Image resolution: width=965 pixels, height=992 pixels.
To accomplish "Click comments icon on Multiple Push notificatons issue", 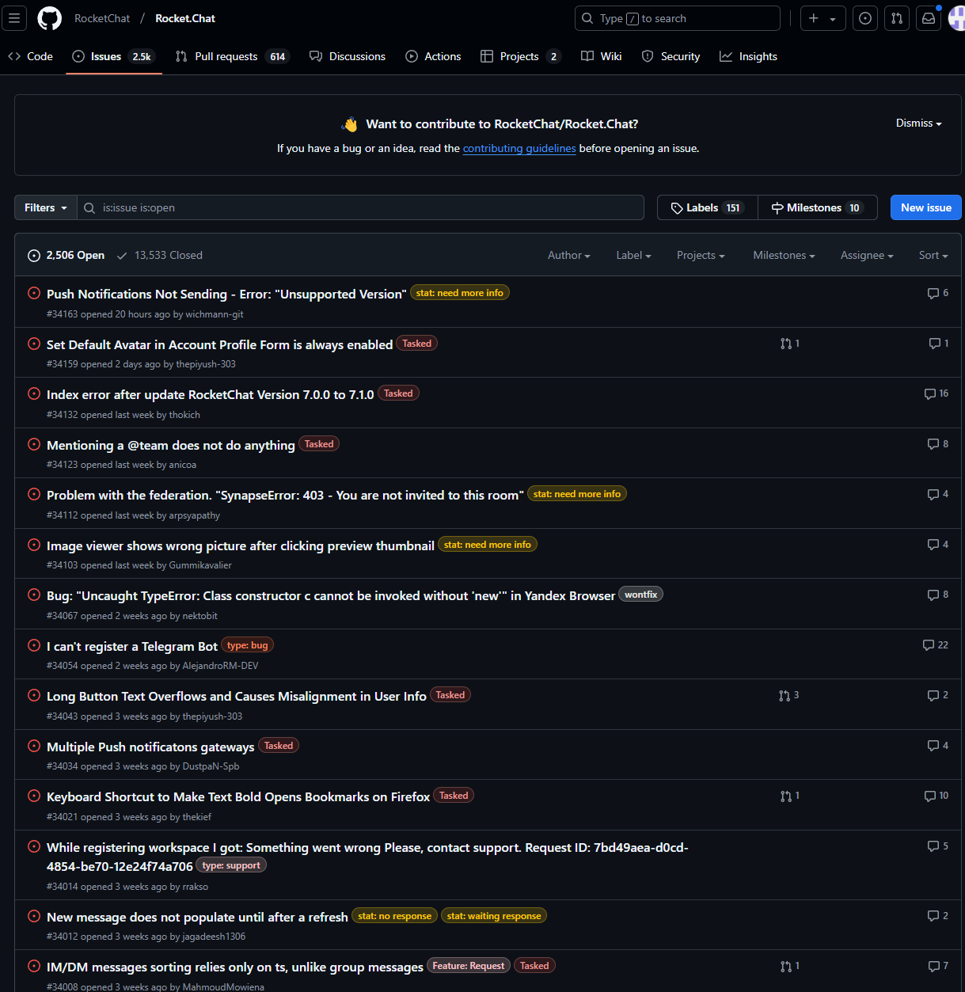I will click(x=938, y=746).
